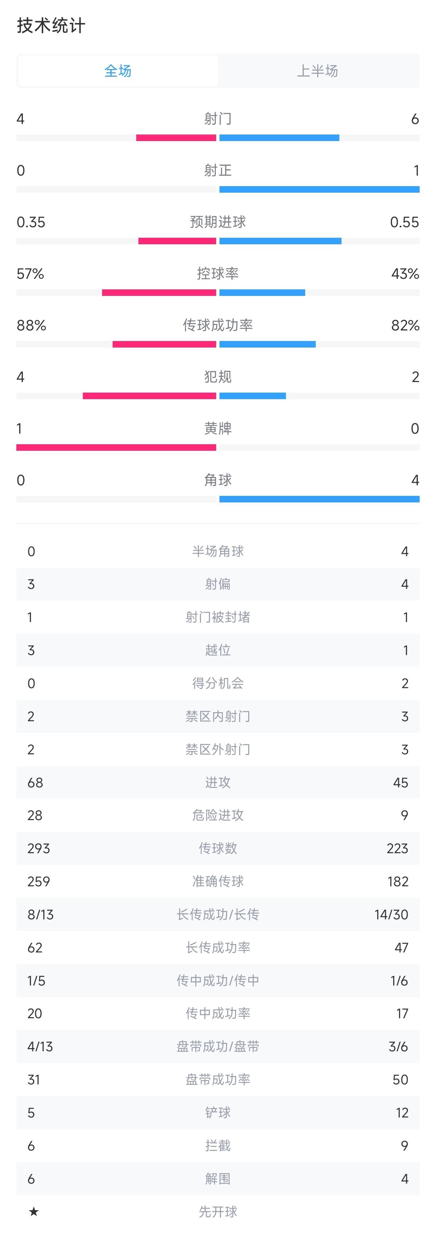Select the 控球率 stat label
436x1236 pixels.
coord(218,273)
